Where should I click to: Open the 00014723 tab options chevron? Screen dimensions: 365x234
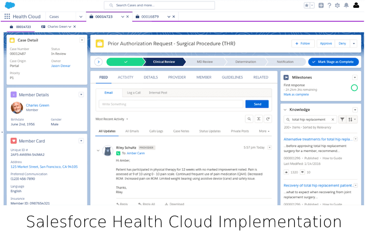[123, 17]
